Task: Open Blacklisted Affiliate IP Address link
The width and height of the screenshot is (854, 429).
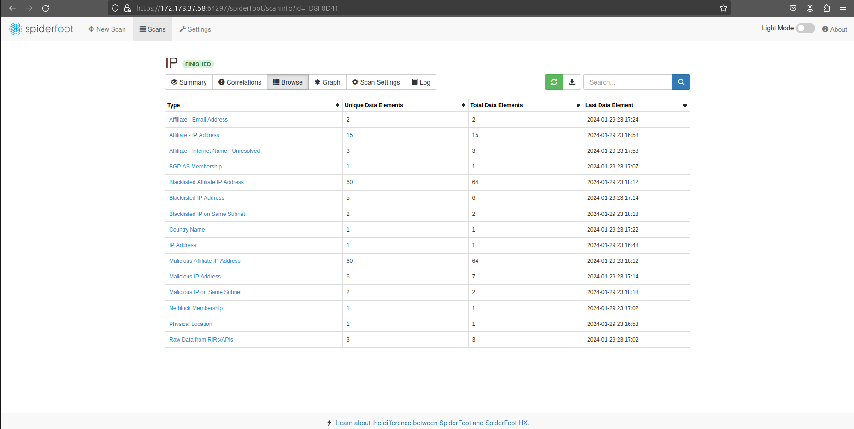Action: click(x=206, y=182)
